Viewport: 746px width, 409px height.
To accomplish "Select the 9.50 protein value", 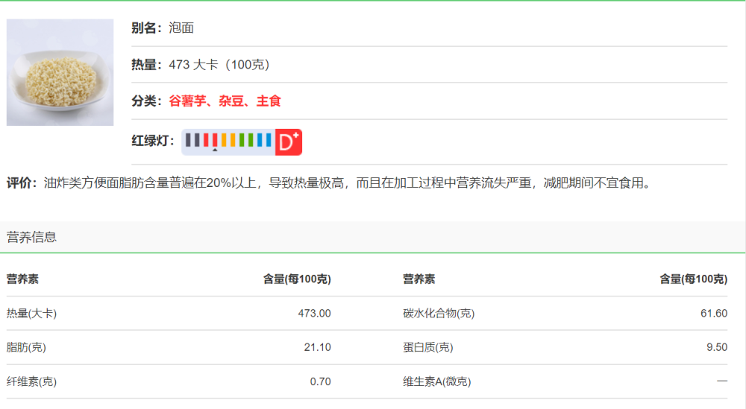I will pos(716,348).
